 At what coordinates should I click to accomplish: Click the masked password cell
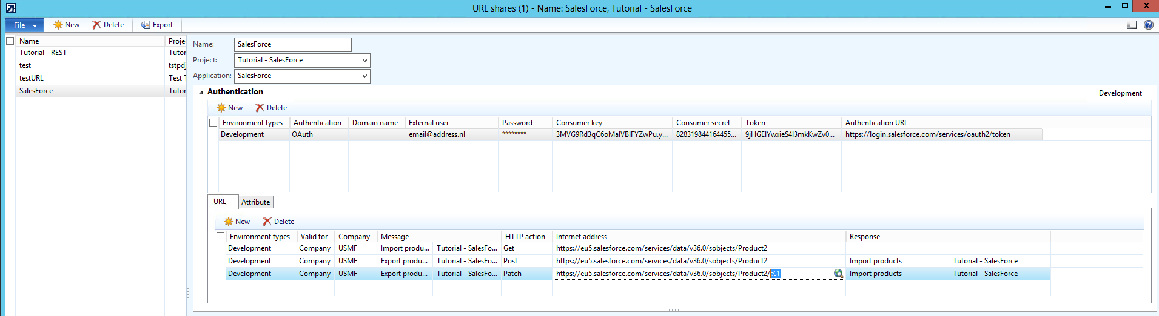[x=525, y=134]
